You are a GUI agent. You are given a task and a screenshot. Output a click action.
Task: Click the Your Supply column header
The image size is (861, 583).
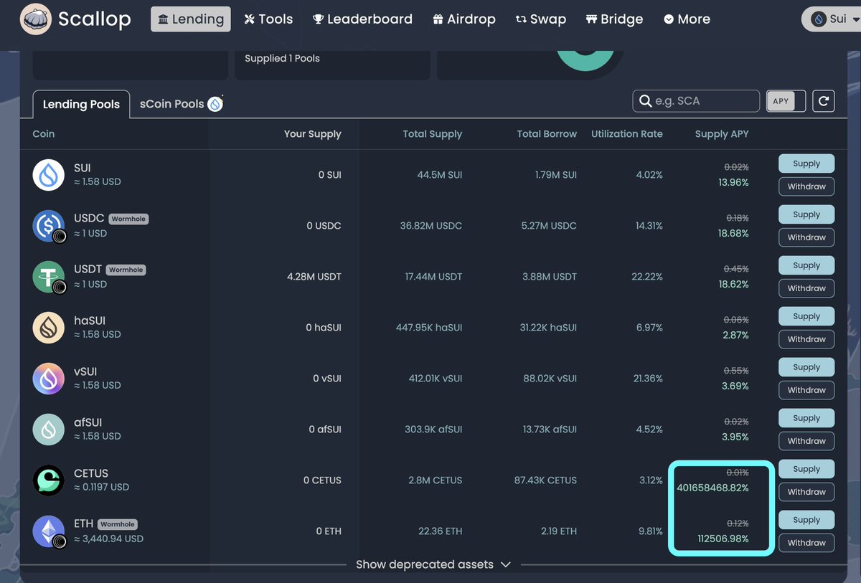313,134
